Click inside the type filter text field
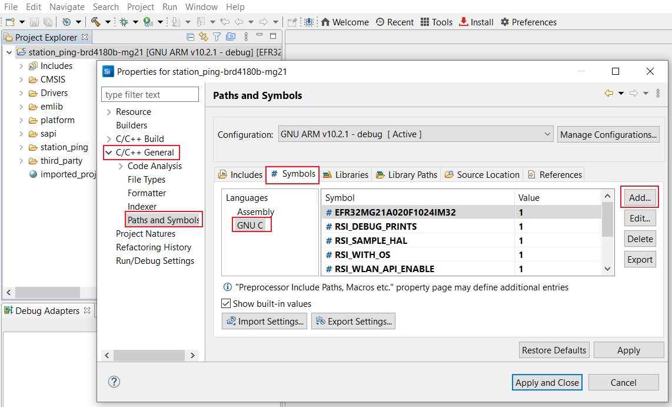Viewport: 672px width, 407px height. click(150, 94)
